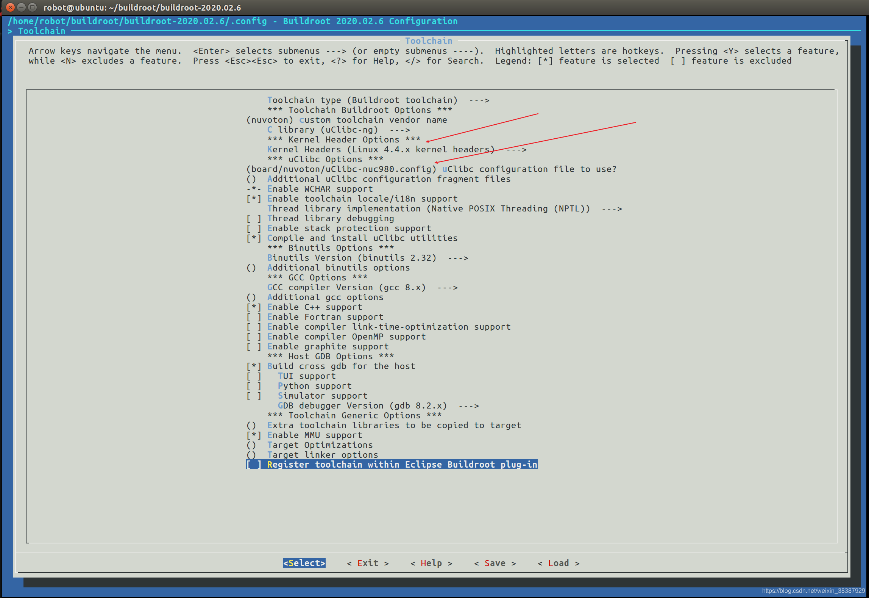Viewport: 869px width, 598px height.
Task: Toggle Thread library debugging checkbox
Action: pos(320,218)
